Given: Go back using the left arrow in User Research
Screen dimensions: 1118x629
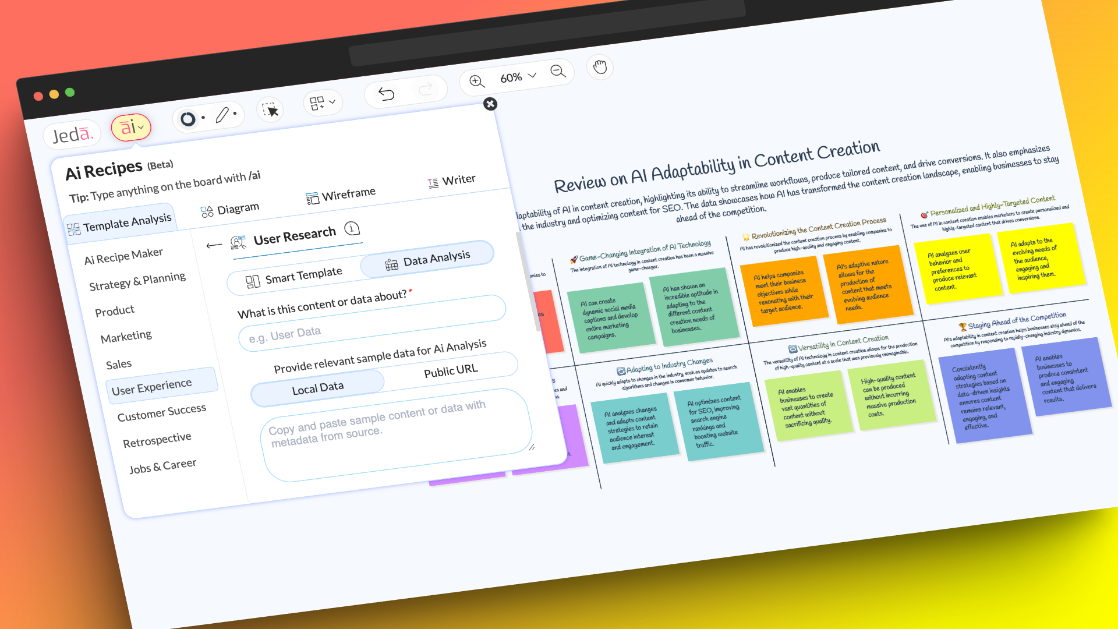Looking at the screenshot, I should 214,246.
